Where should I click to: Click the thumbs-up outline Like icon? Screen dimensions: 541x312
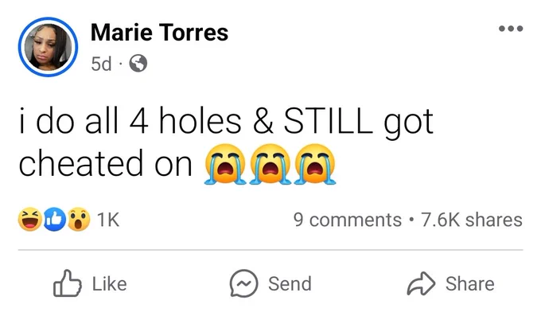(x=68, y=283)
